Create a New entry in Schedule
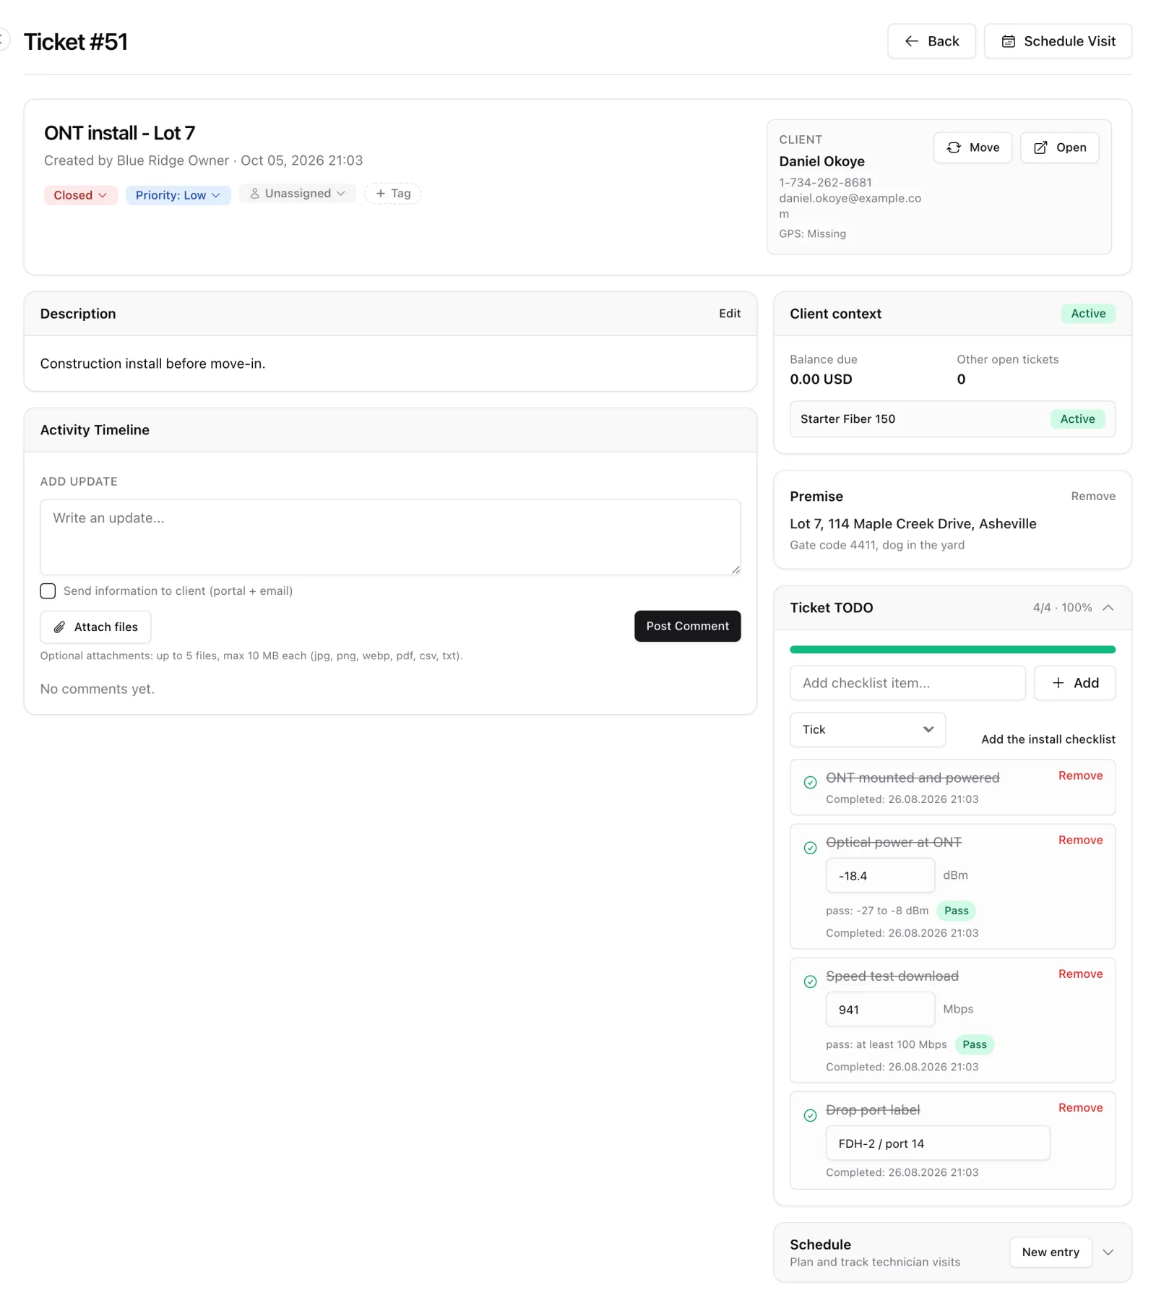Image resolution: width=1156 pixels, height=1306 pixels. (1050, 1252)
